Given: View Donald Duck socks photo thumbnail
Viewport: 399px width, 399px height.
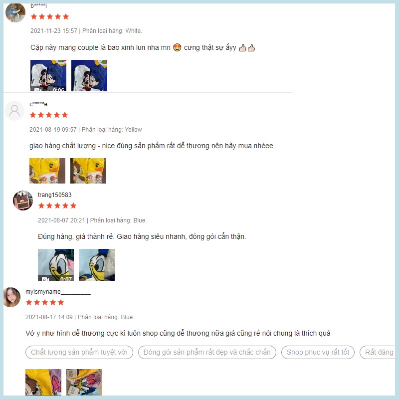Looking at the screenshot, I should click(x=97, y=265).
